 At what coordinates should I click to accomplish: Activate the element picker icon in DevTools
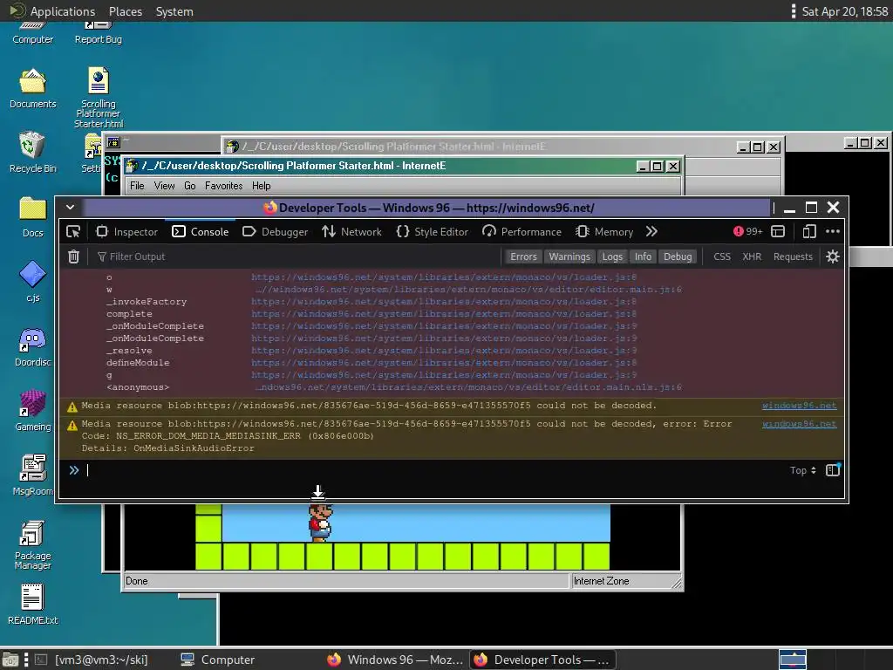tap(73, 231)
